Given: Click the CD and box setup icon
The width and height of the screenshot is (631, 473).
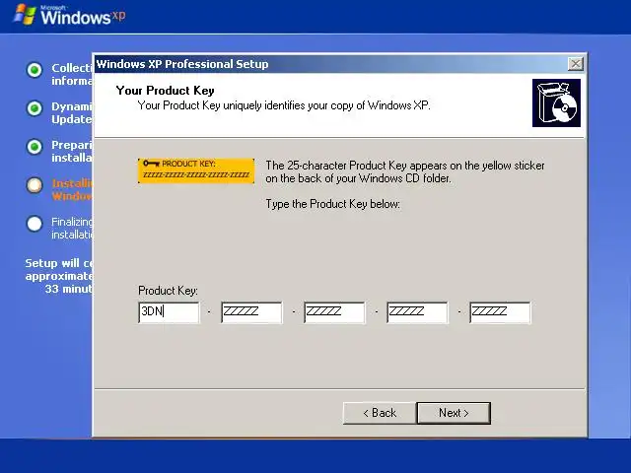Looking at the screenshot, I should coord(556,102).
